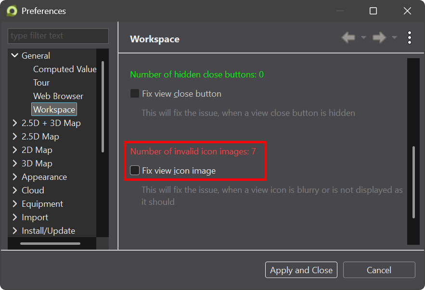Expand the 2.5D + 3D Map node

point(14,123)
